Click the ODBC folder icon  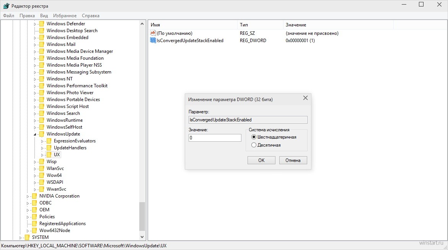pyautogui.click(x=34, y=203)
